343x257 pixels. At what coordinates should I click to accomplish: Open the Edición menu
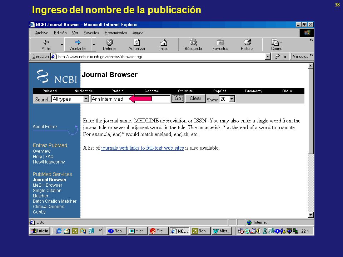pyautogui.click(x=60, y=33)
